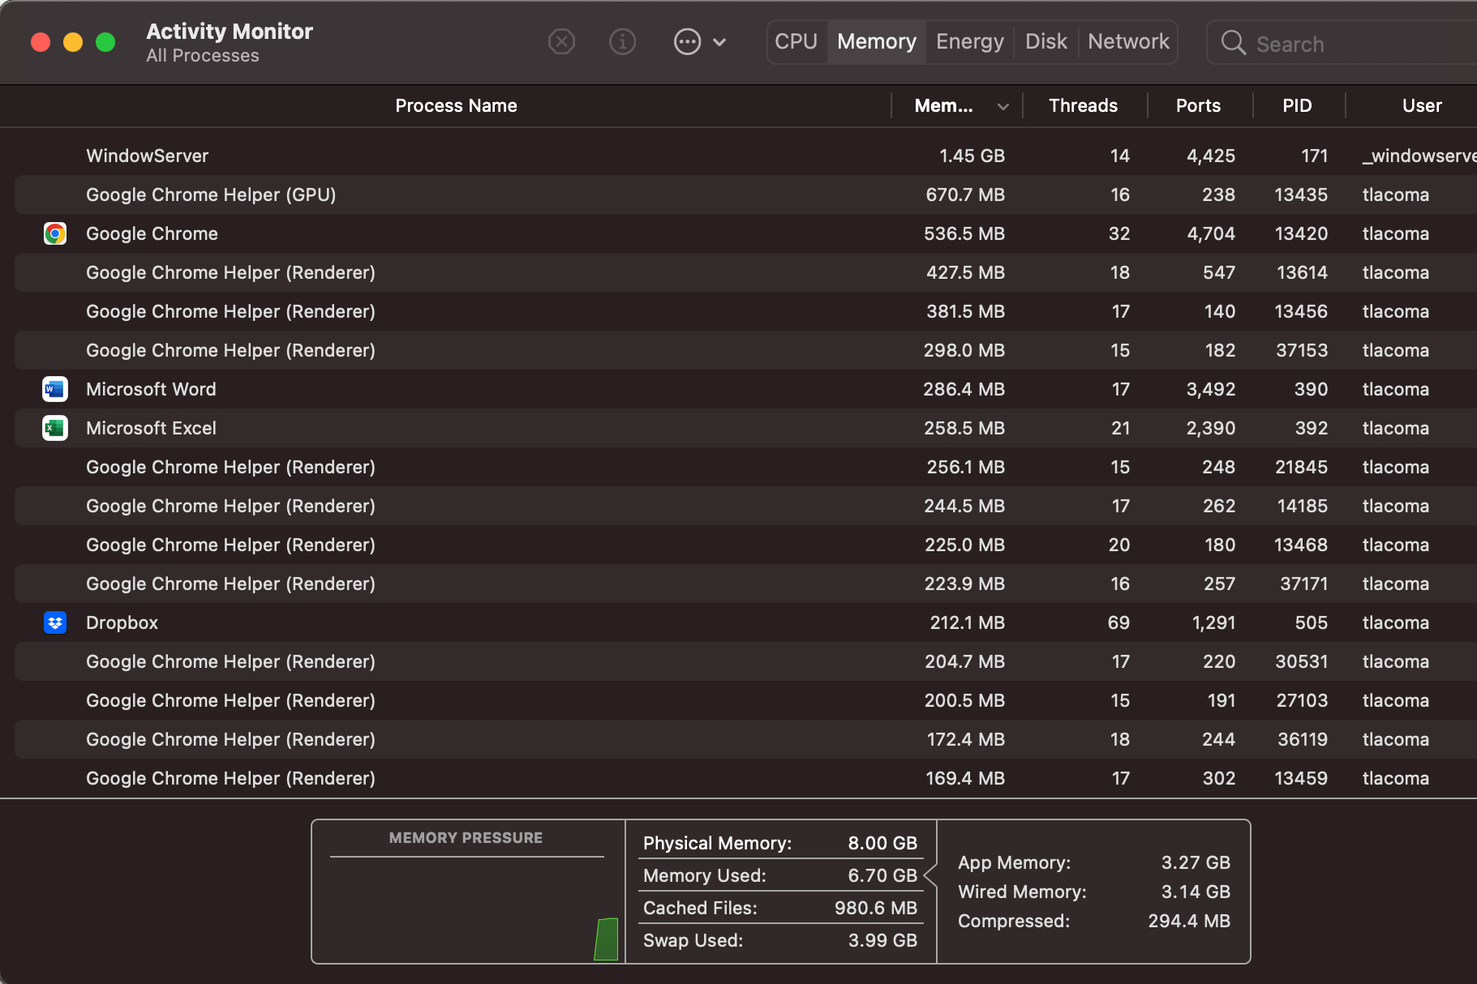This screenshot has width=1477, height=984.
Task: Click the 212.1 MB memory value
Action: pos(967,622)
